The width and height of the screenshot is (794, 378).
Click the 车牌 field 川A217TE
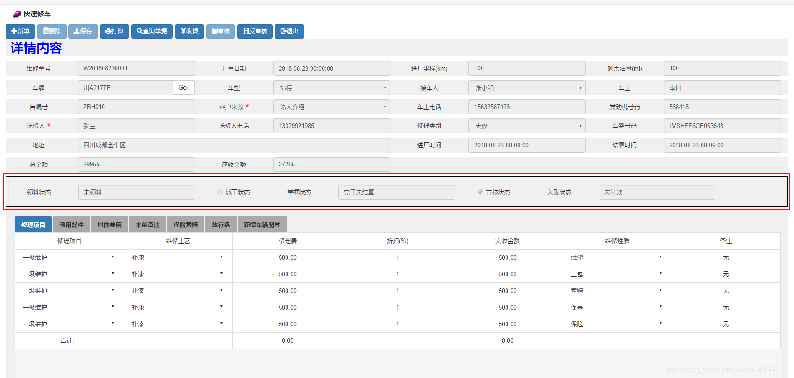(x=125, y=88)
